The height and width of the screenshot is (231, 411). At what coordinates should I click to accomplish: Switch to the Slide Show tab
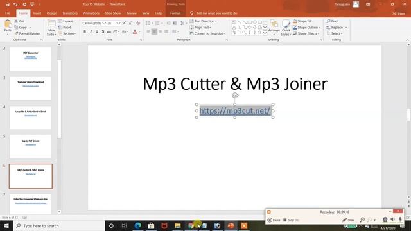(x=113, y=13)
